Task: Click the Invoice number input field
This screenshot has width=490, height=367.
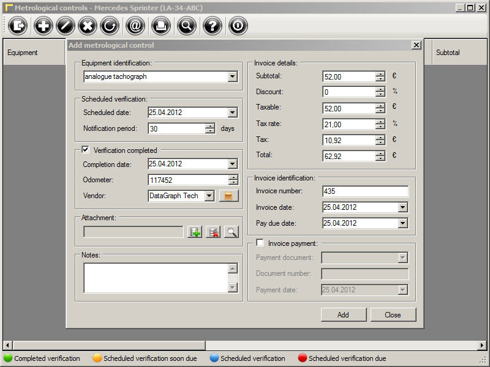Action: click(x=365, y=191)
